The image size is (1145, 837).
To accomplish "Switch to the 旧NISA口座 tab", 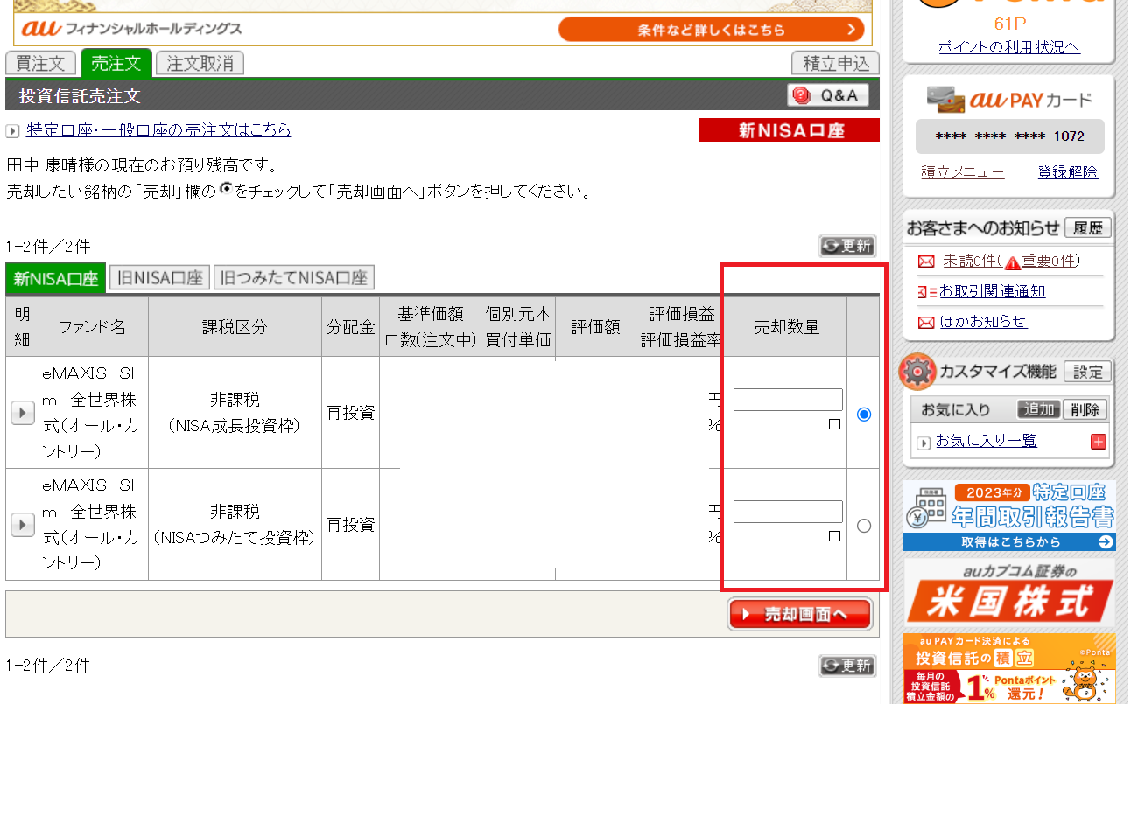I will tap(159, 278).
